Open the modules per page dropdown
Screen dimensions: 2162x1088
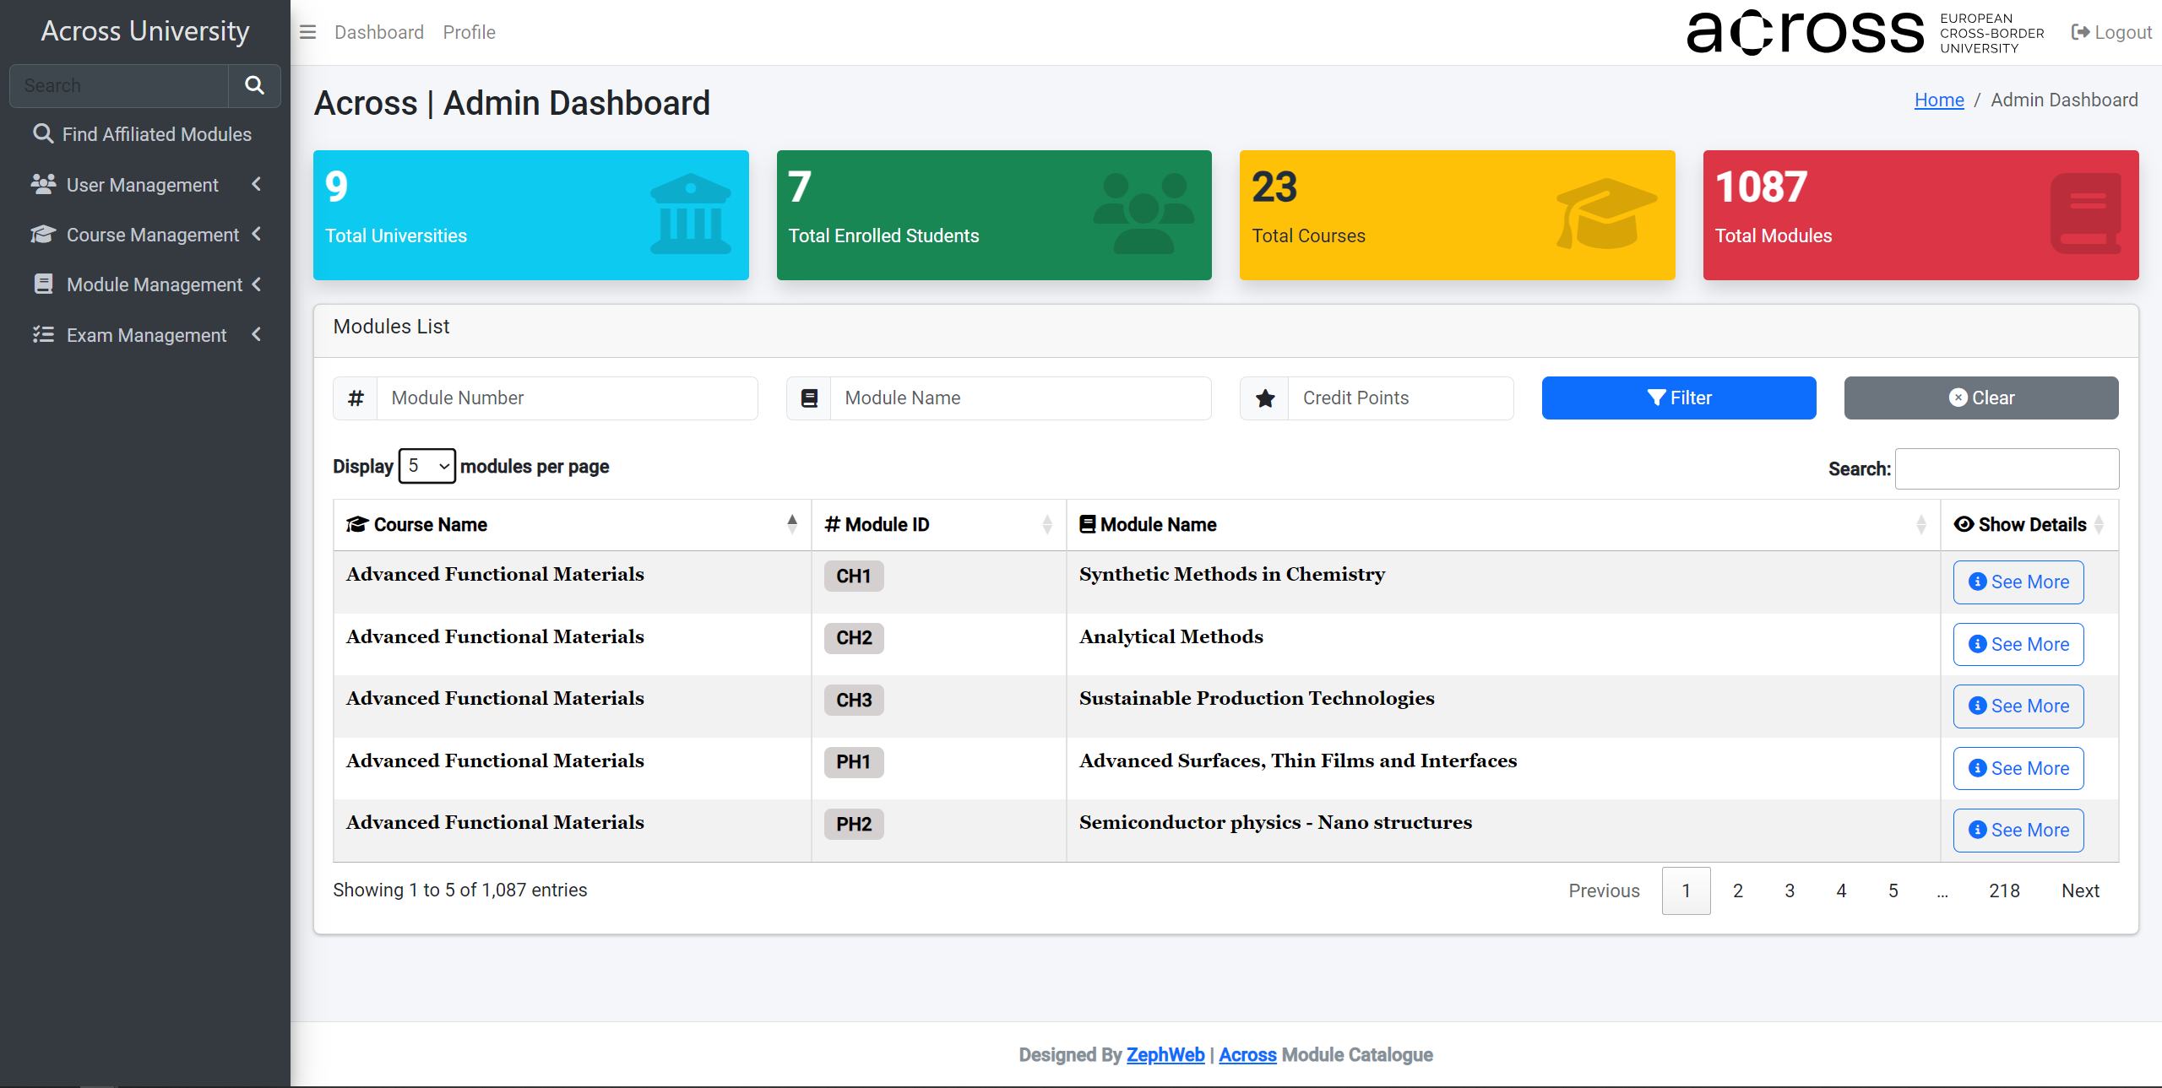[x=426, y=466]
